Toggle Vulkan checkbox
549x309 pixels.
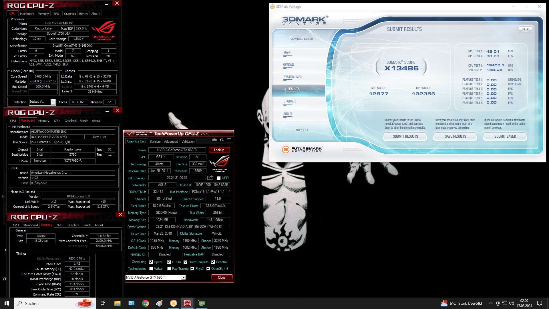pyautogui.click(x=151, y=269)
